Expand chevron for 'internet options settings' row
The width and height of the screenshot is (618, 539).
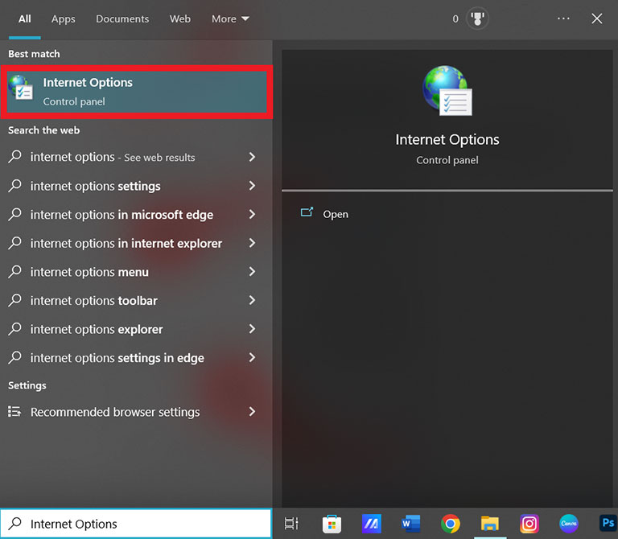[252, 186]
